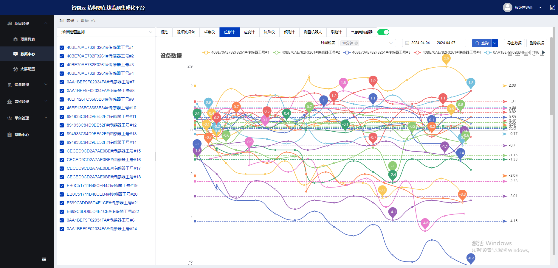Collapse the sidebar with the bottom menu icon
The width and height of the screenshot is (558, 268).
tap(44, 259)
